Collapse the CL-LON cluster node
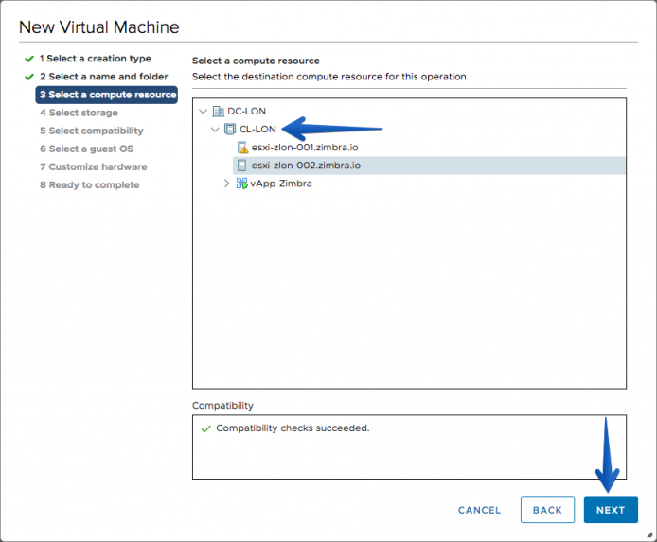Screen dimensions: 657x542 pos(215,130)
